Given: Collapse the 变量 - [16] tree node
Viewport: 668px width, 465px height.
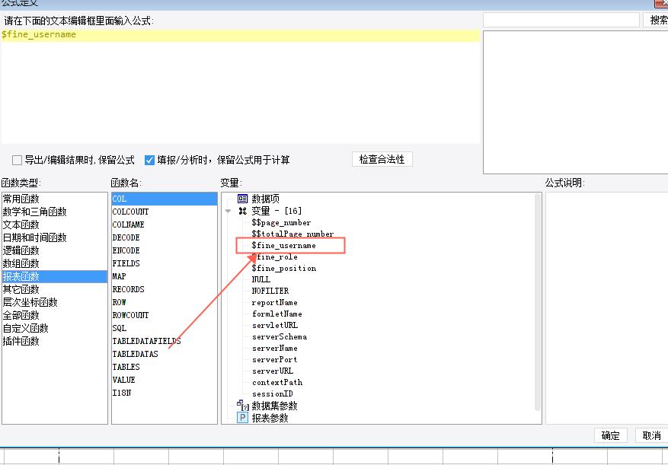Looking at the screenshot, I should pyautogui.click(x=229, y=211).
